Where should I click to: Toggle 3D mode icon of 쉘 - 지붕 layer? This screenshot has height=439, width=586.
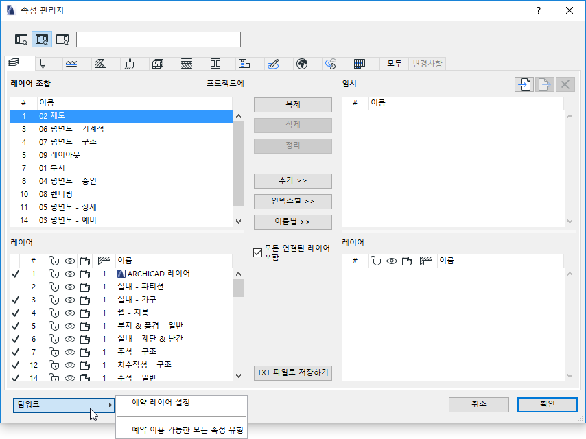(x=85, y=313)
